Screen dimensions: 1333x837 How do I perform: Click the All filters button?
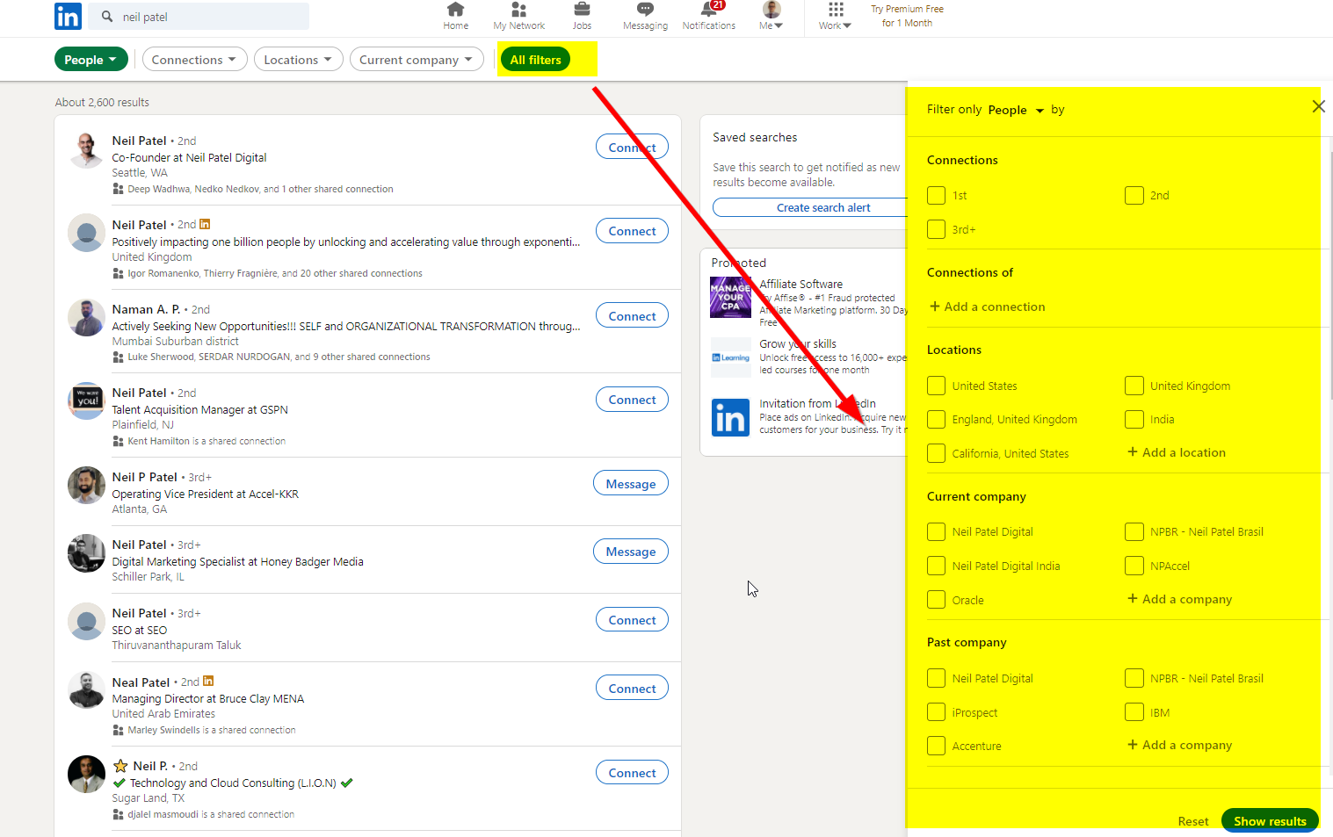pos(535,60)
